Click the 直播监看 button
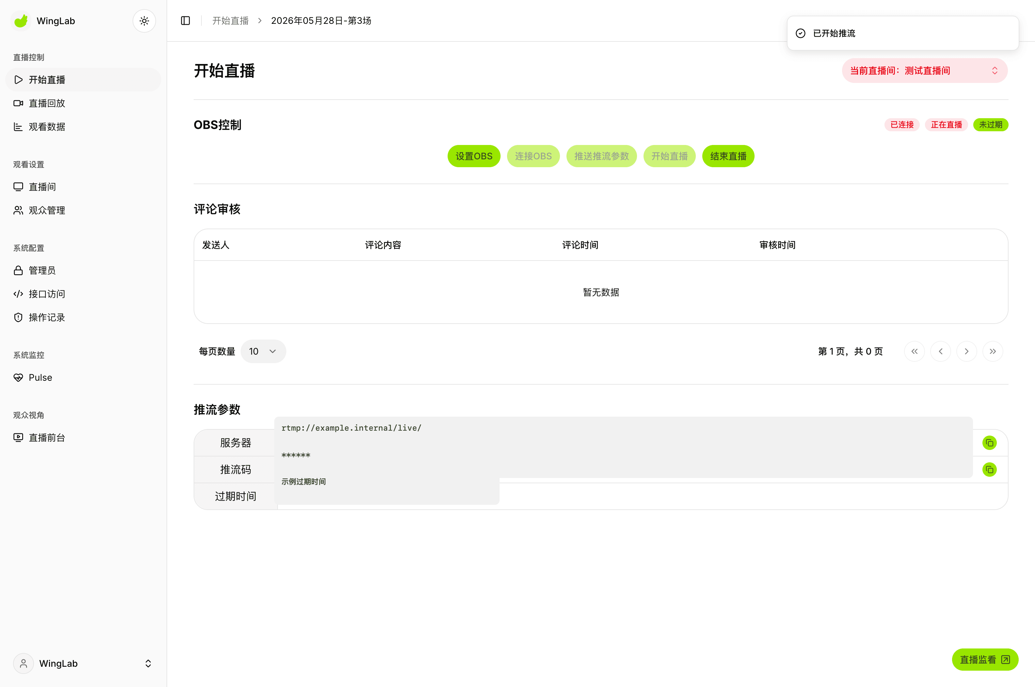The width and height of the screenshot is (1035, 687). point(985,659)
